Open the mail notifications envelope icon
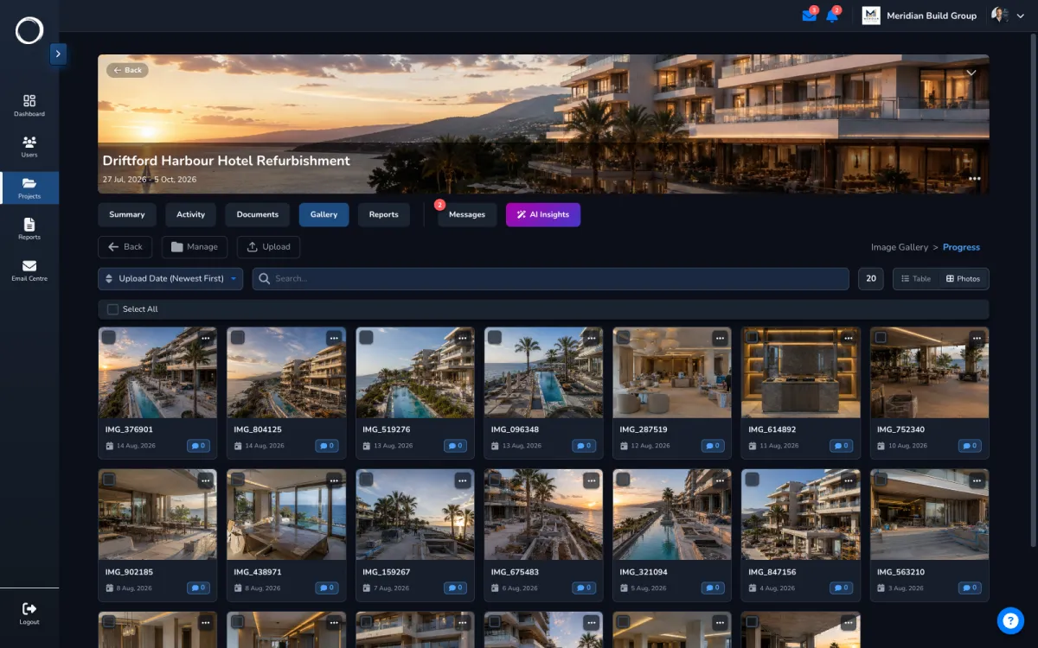The width and height of the screenshot is (1038, 648). click(809, 16)
